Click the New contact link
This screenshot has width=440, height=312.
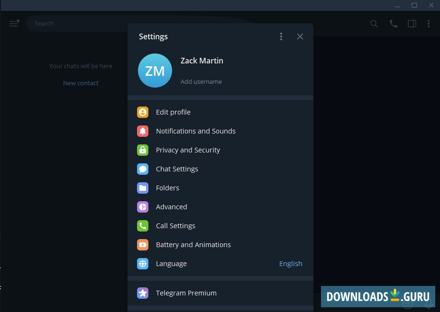tap(81, 83)
